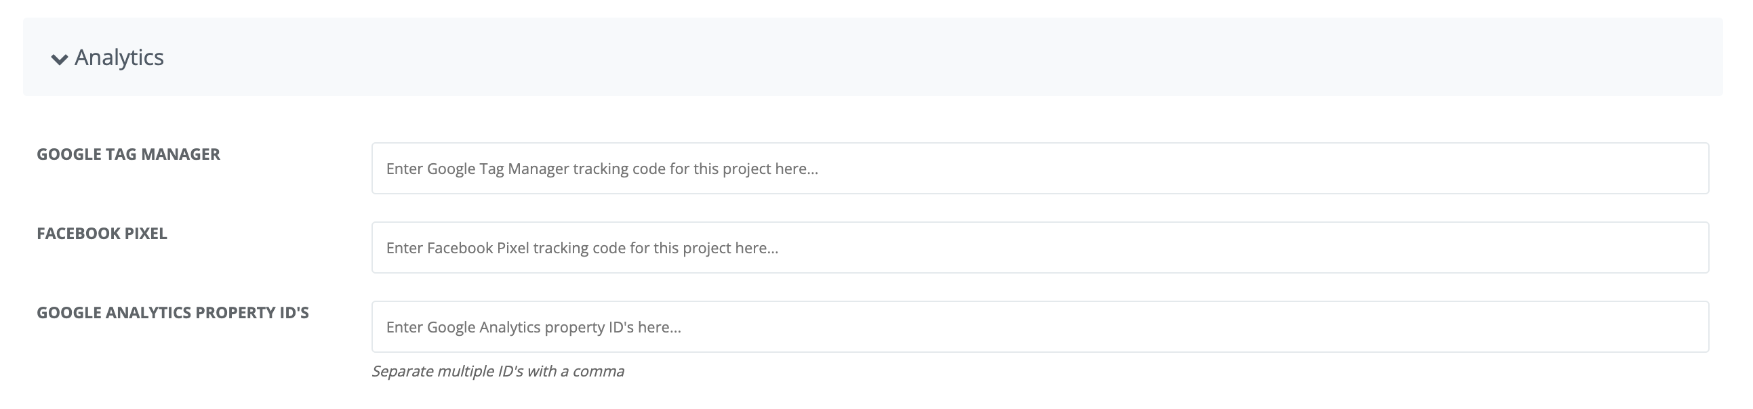The height and width of the screenshot is (409, 1753).
Task: Select the text box under the Analytics header
Action: (x=1040, y=169)
